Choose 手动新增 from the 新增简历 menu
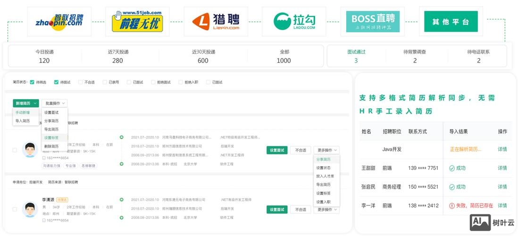This screenshot has height=236, width=518. pyautogui.click(x=23, y=112)
